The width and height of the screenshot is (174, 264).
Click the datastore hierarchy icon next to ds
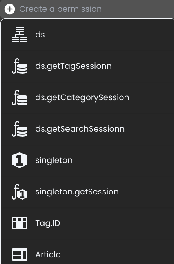(20, 35)
